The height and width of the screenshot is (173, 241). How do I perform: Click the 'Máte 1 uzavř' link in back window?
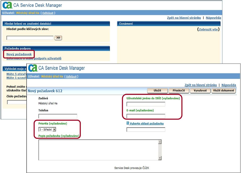click(x=17, y=78)
